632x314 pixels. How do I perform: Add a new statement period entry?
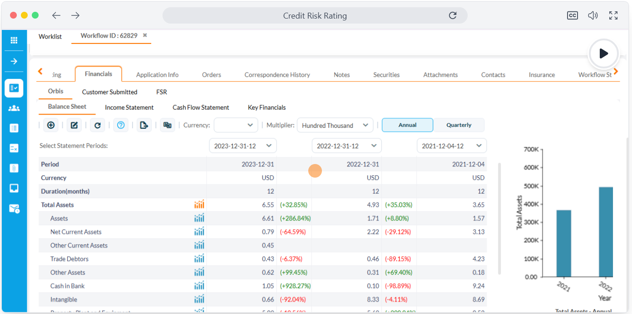click(51, 125)
